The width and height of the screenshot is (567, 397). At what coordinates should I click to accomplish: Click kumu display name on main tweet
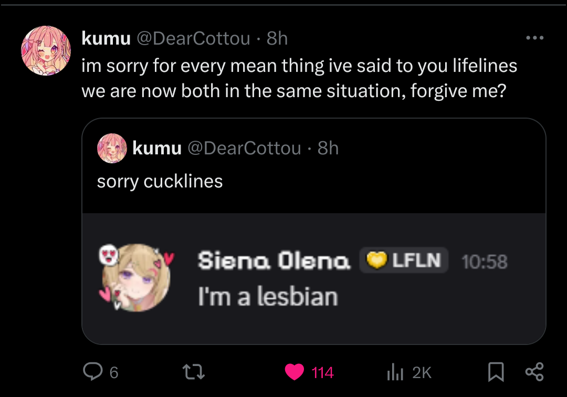coord(106,38)
